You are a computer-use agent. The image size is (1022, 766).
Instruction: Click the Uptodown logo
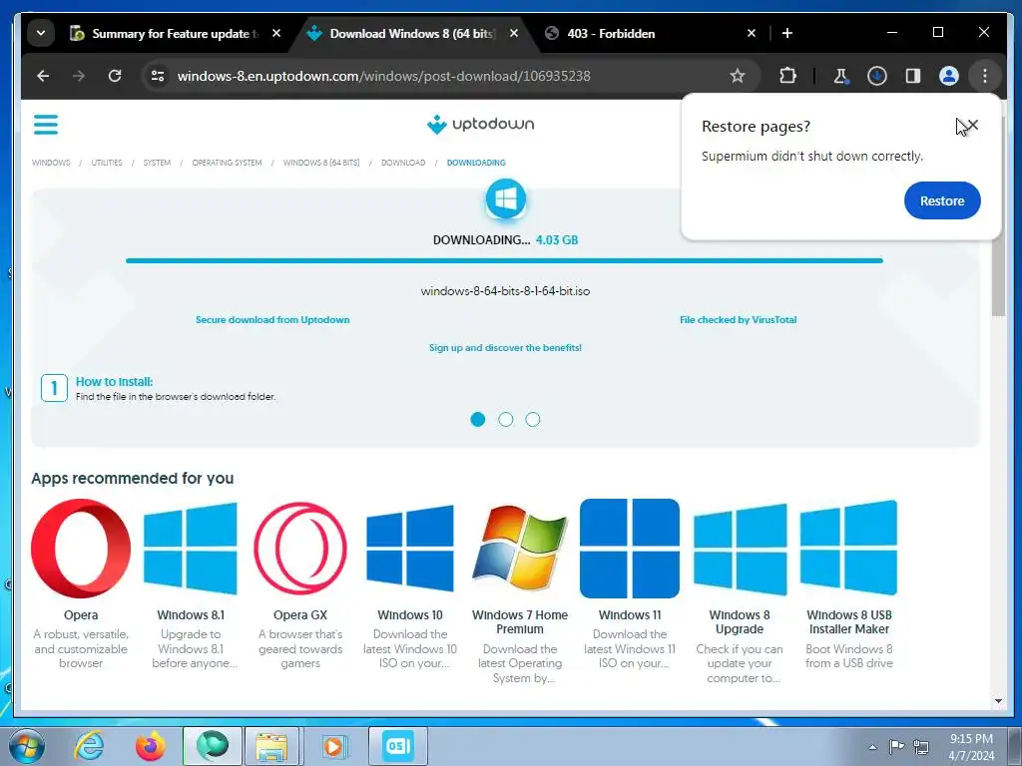(x=480, y=124)
